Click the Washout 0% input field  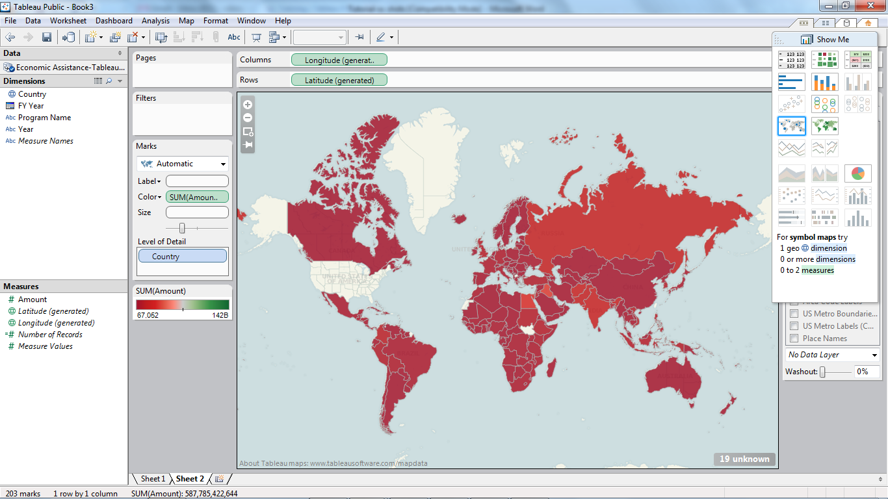pos(867,372)
